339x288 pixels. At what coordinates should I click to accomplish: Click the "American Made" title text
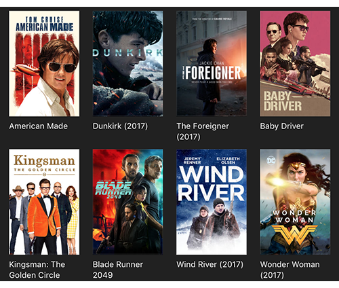tap(39, 126)
